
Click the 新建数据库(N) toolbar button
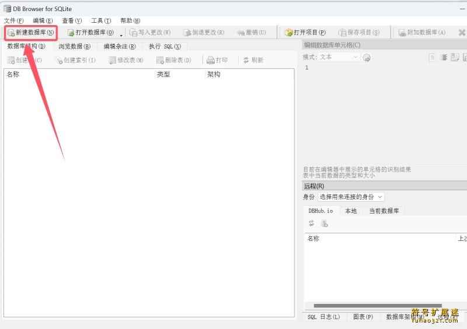tap(31, 33)
